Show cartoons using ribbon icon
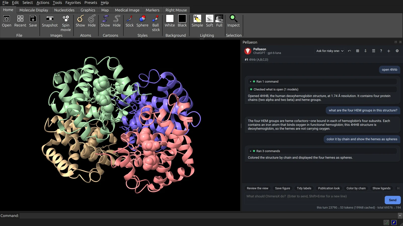 click(105, 19)
